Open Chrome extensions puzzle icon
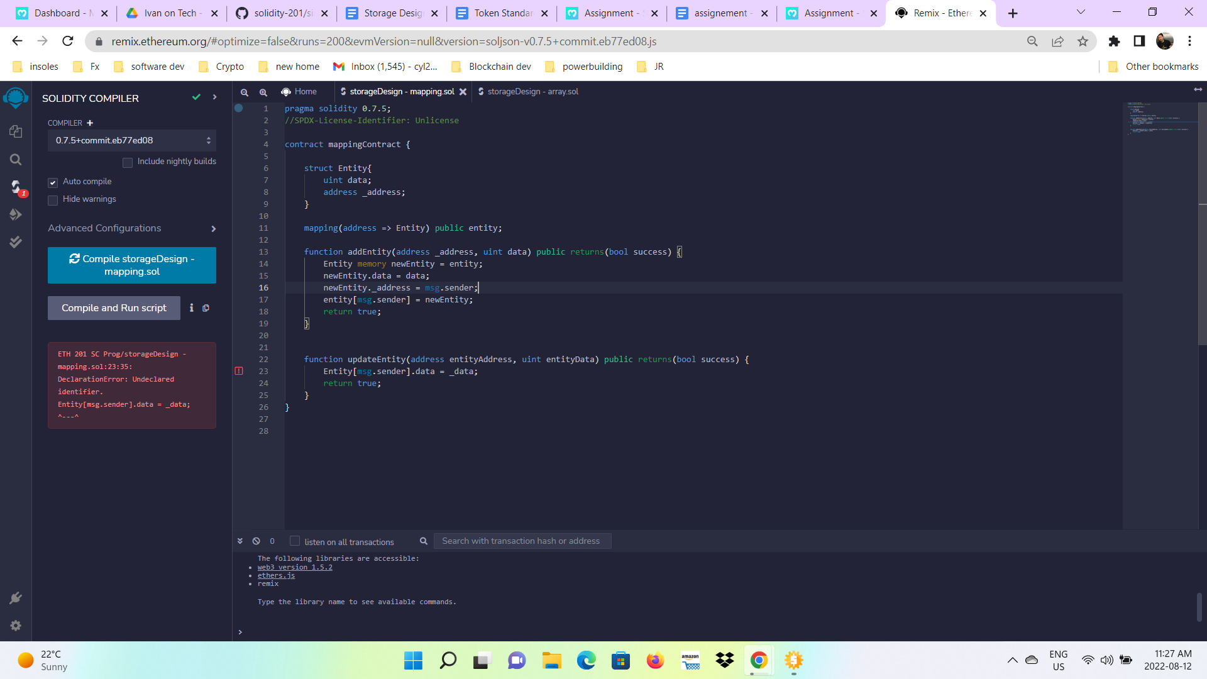This screenshot has width=1207, height=679. pos(1114,41)
